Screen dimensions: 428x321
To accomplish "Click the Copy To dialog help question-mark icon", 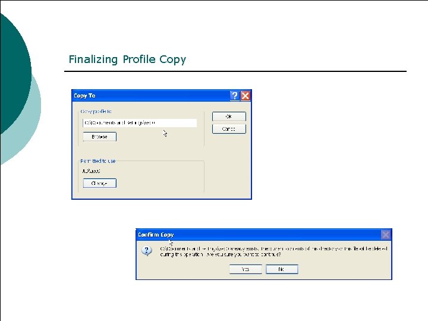I will pyautogui.click(x=234, y=96).
